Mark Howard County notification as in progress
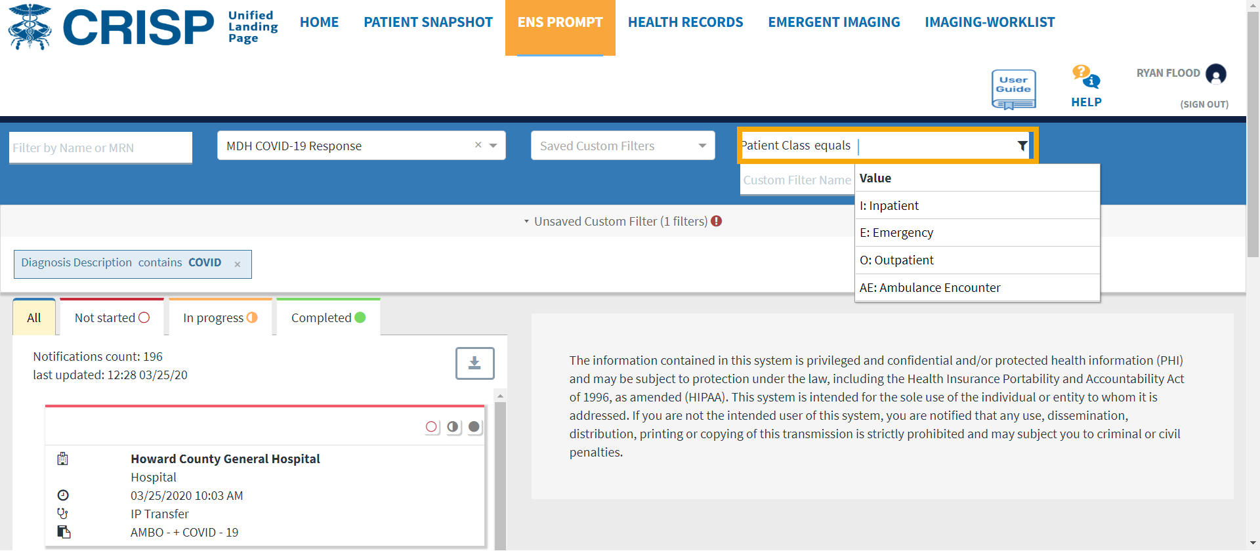Viewport: 1260px width, 553px height. (x=453, y=427)
